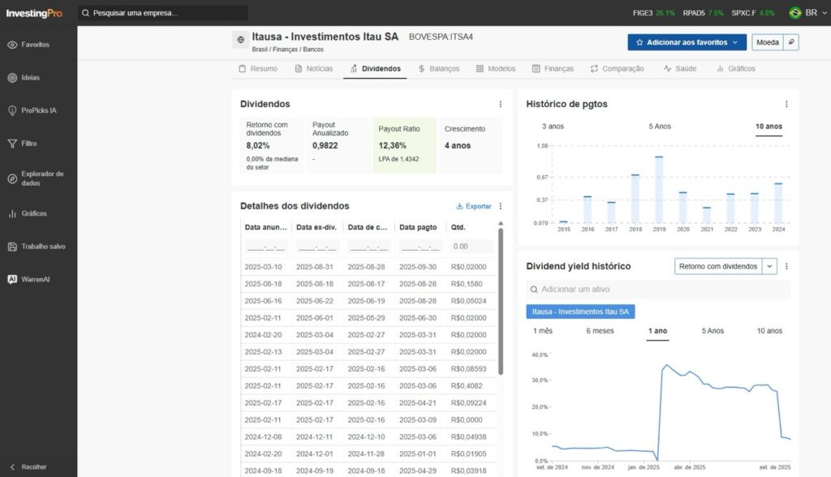Switch to Gráficos tab in top navigation

point(735,69)
